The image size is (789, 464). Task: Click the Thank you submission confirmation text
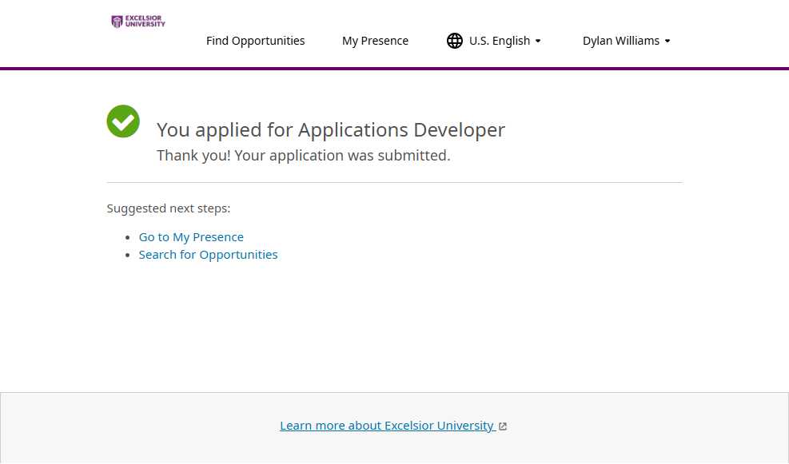(303, 156)
